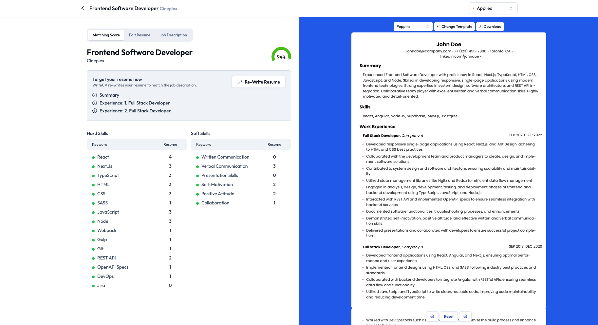
Task: Expand the status chevron next to Applied
Action: click(511, 8)
